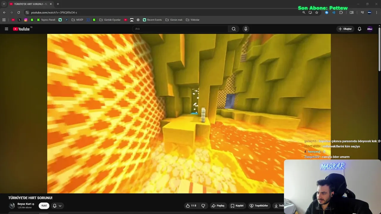Viewport: 381px width, 214px height.
Task: Open the YouTube hamburger guide menu
Action: click(x=6, y=29)
